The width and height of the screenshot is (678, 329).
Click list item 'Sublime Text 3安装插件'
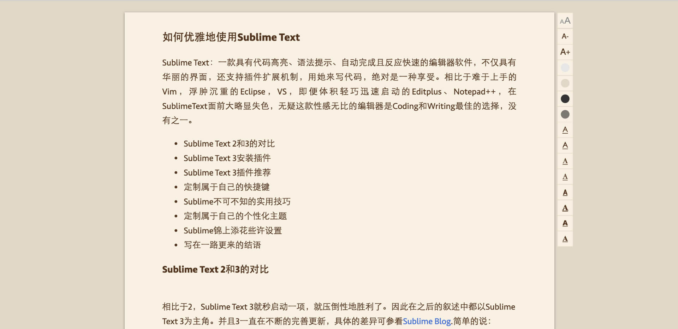tap(227, 158)
